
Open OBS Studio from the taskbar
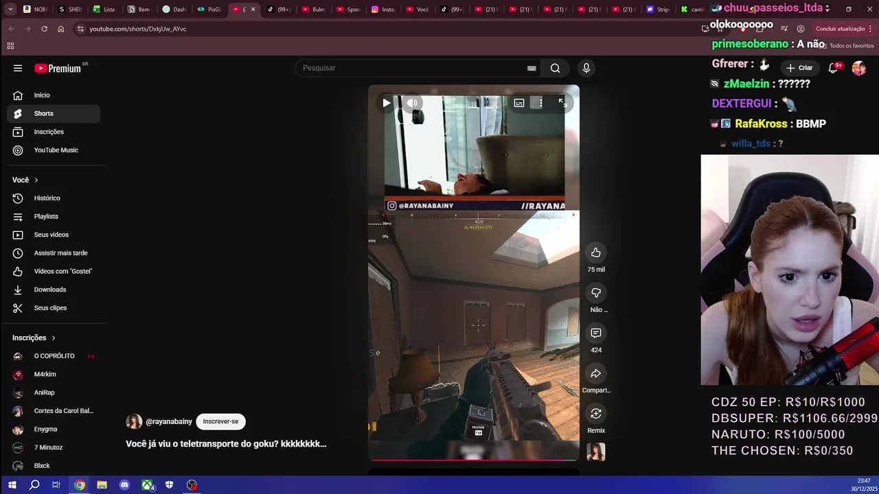192,485
